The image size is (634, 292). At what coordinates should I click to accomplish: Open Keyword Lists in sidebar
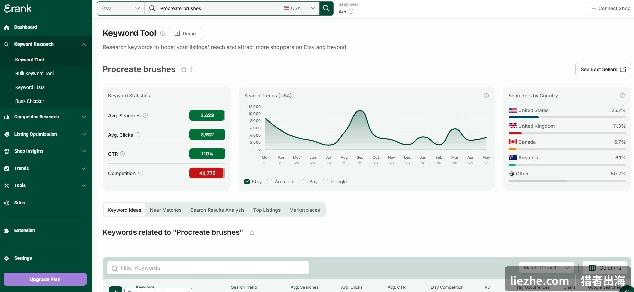[30, 87]
